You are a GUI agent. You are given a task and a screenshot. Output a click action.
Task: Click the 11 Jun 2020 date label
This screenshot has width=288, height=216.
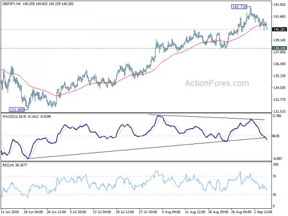tap(11, 212)
